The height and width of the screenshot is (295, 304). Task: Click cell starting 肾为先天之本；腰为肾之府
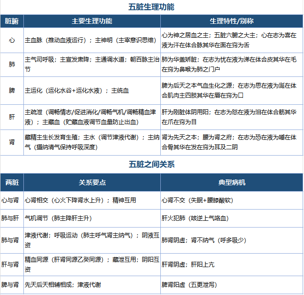pos(231,143)
